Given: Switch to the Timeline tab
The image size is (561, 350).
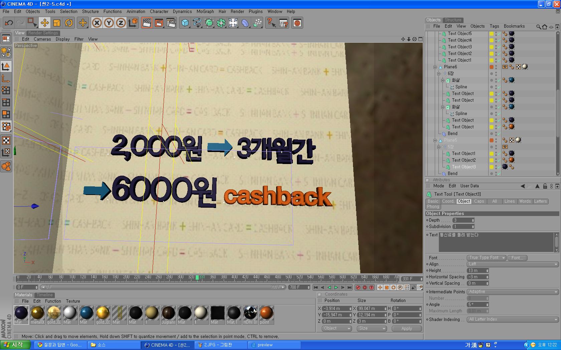Looking at the screenshot, I should [x=44, y=295].
